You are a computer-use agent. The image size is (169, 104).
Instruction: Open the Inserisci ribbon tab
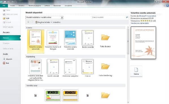(21, 6)
